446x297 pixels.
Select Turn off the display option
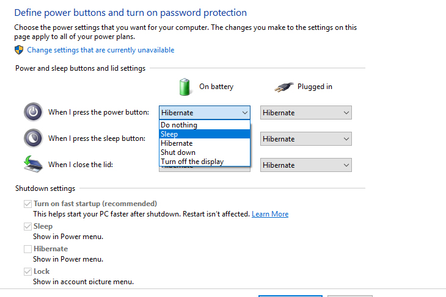coord(192,162)
